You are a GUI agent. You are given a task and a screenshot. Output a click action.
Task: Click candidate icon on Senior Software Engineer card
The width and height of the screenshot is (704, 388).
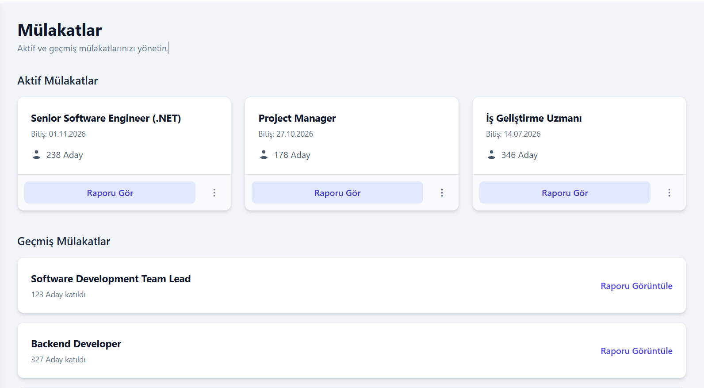37,154
